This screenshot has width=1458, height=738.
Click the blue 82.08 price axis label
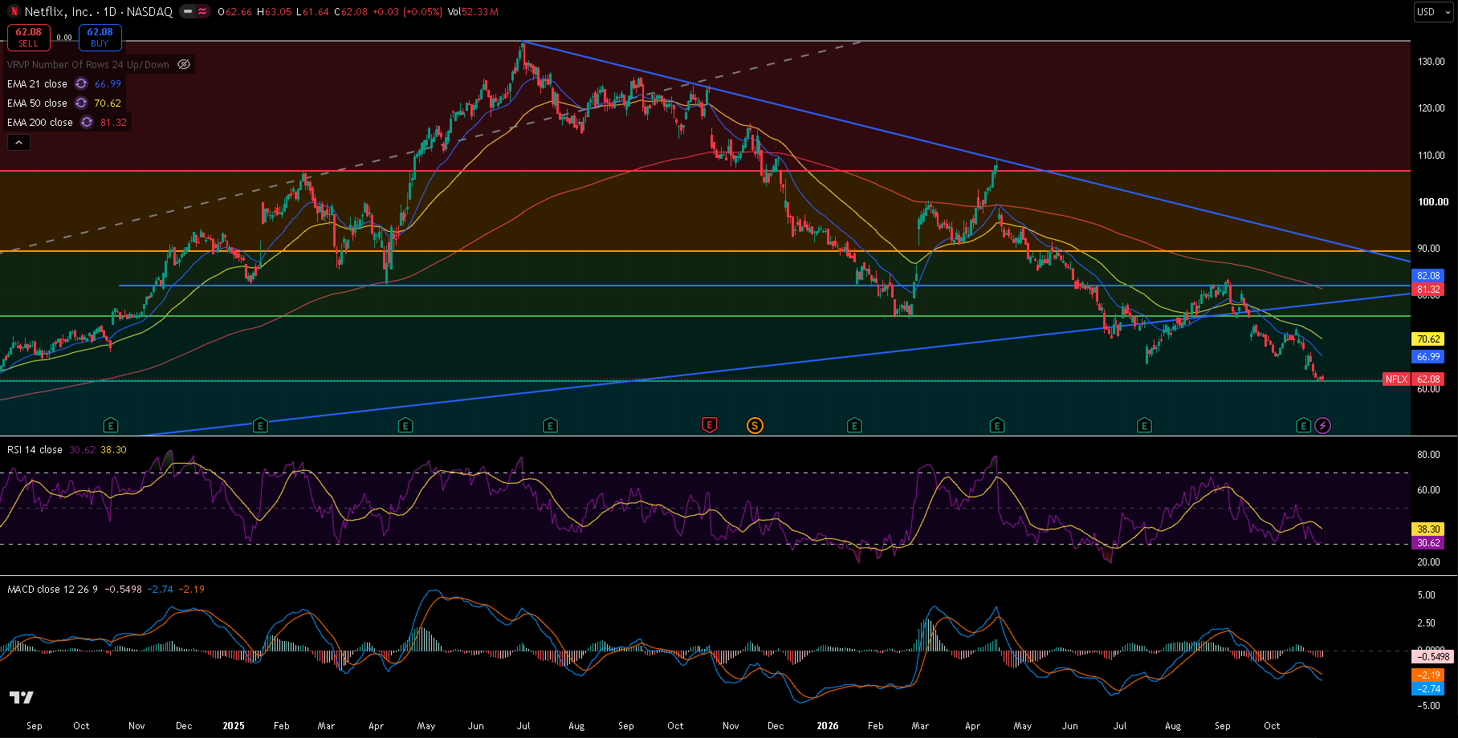click(1428, 275)
